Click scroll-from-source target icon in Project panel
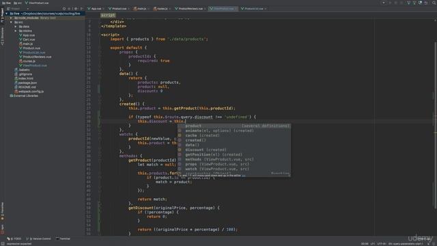This screenshot has height=246, width=437. (64, 9)
